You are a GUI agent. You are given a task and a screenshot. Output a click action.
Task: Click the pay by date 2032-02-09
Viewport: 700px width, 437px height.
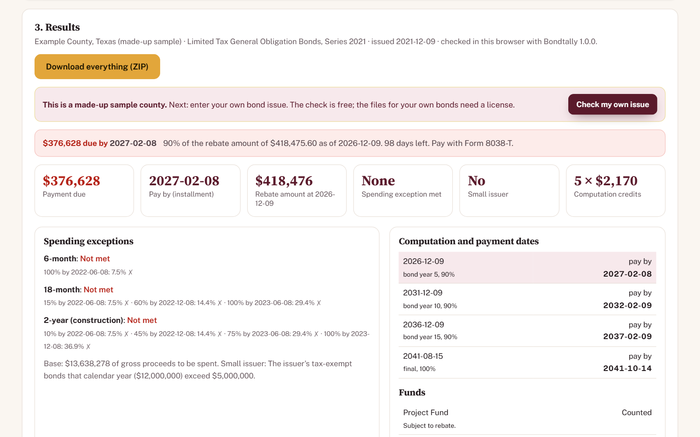coord(627,305)
